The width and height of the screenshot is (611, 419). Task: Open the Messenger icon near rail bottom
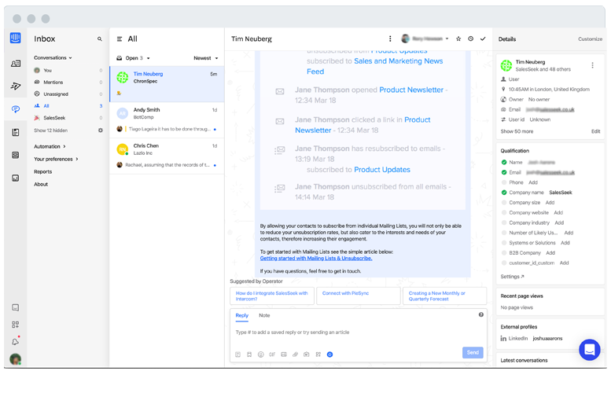[15, 307]
